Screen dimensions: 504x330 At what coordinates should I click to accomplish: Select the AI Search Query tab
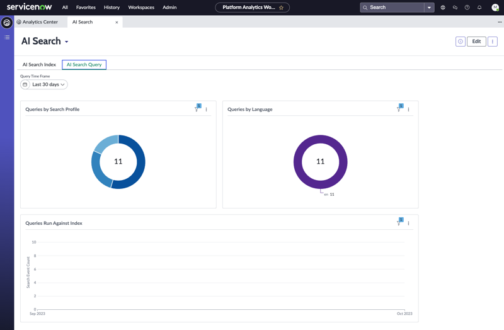(x=84, y=65)
